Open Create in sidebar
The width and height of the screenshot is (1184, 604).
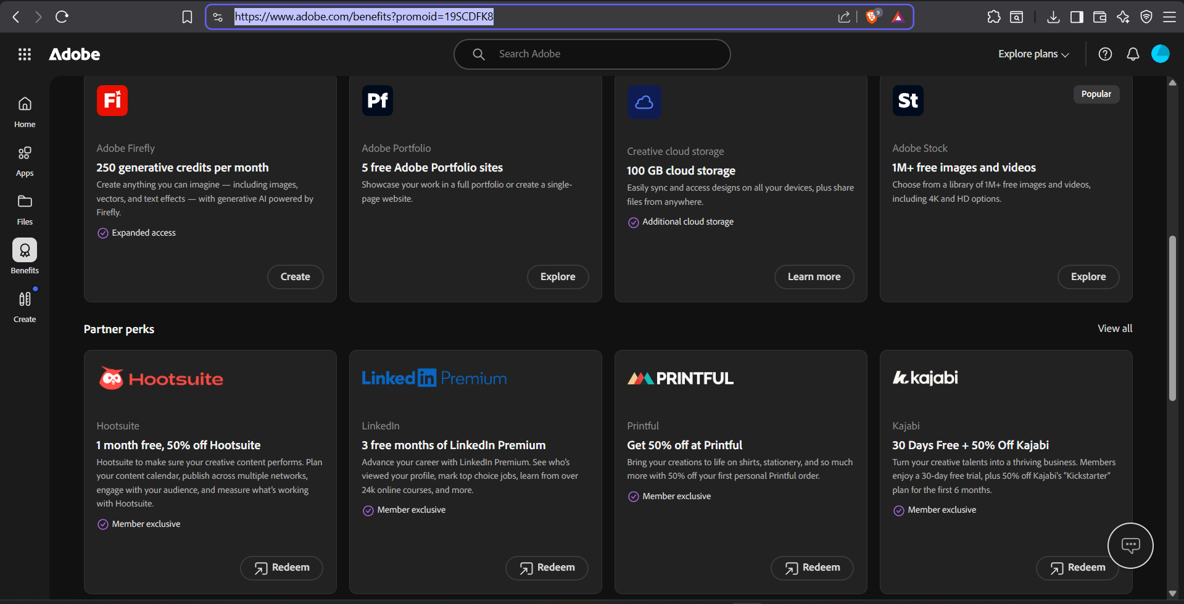point(25,307)
